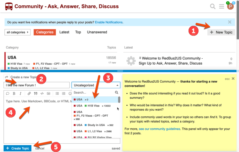Switch to the Top tab
Screen dimensions: 239x152
pos(78,32)
